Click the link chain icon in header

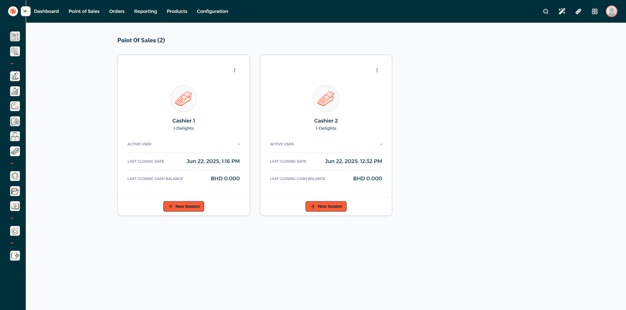pyautogui.click(x=578, y=12)
